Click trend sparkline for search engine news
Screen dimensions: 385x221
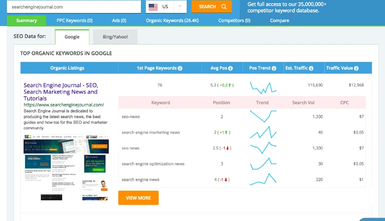point(263,180)
